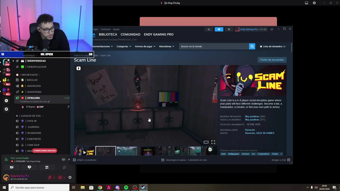Click the Steam announcements megaphone icon

click(x=219, y=29)
